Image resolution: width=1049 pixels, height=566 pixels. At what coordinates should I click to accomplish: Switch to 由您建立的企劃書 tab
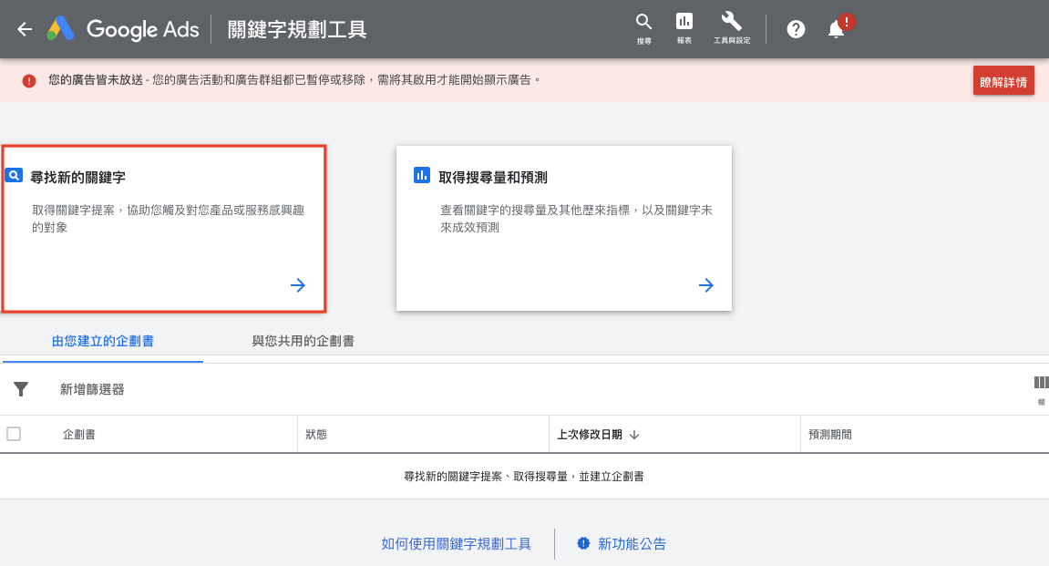click(103, 341)
